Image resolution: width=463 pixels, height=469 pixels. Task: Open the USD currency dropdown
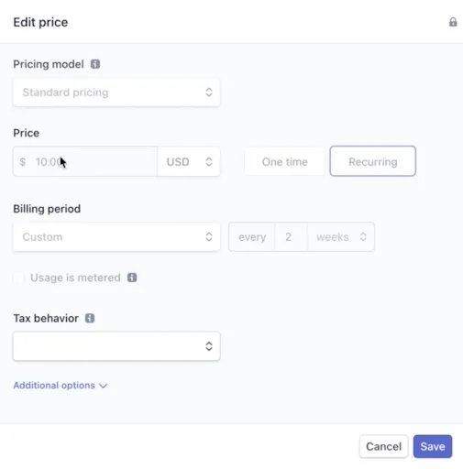pyautogui.click(x=189, y=161)
